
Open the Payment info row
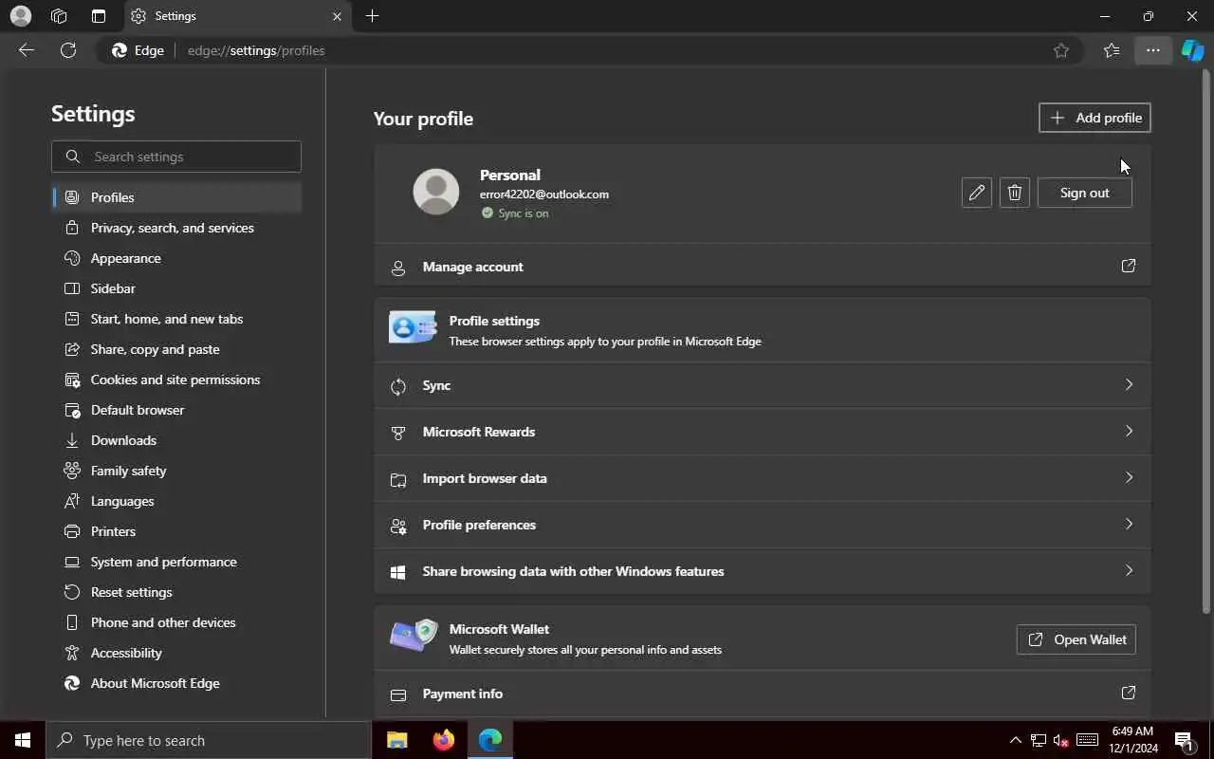pyautogui.click(x=762, y=694)
